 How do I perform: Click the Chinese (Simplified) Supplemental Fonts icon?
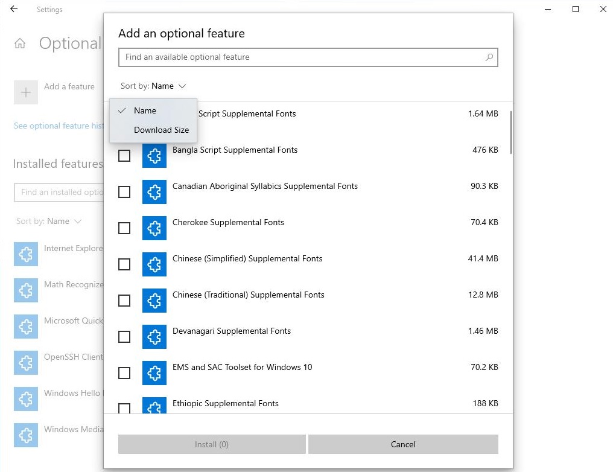154,264
